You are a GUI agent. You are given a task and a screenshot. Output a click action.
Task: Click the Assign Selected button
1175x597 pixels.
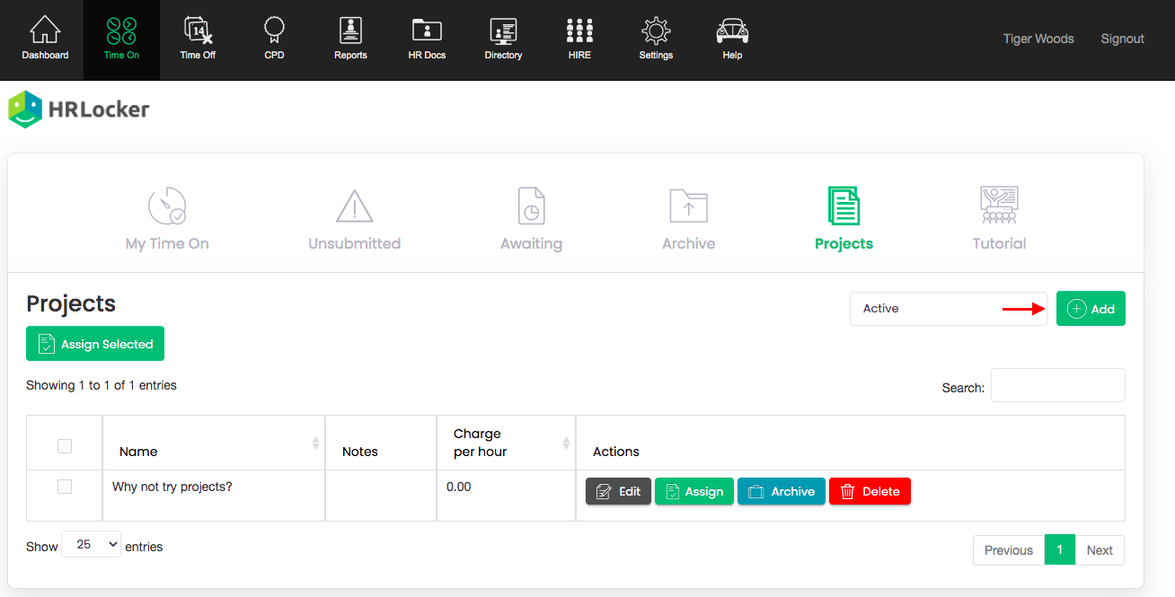click(x=94, y=343)
